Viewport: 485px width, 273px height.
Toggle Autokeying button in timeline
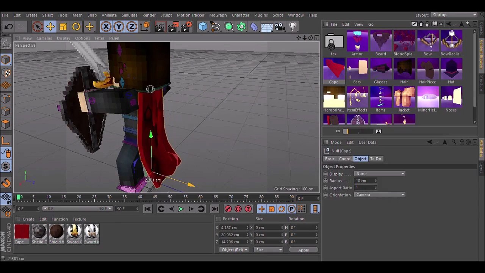click(x=238, y=209)
